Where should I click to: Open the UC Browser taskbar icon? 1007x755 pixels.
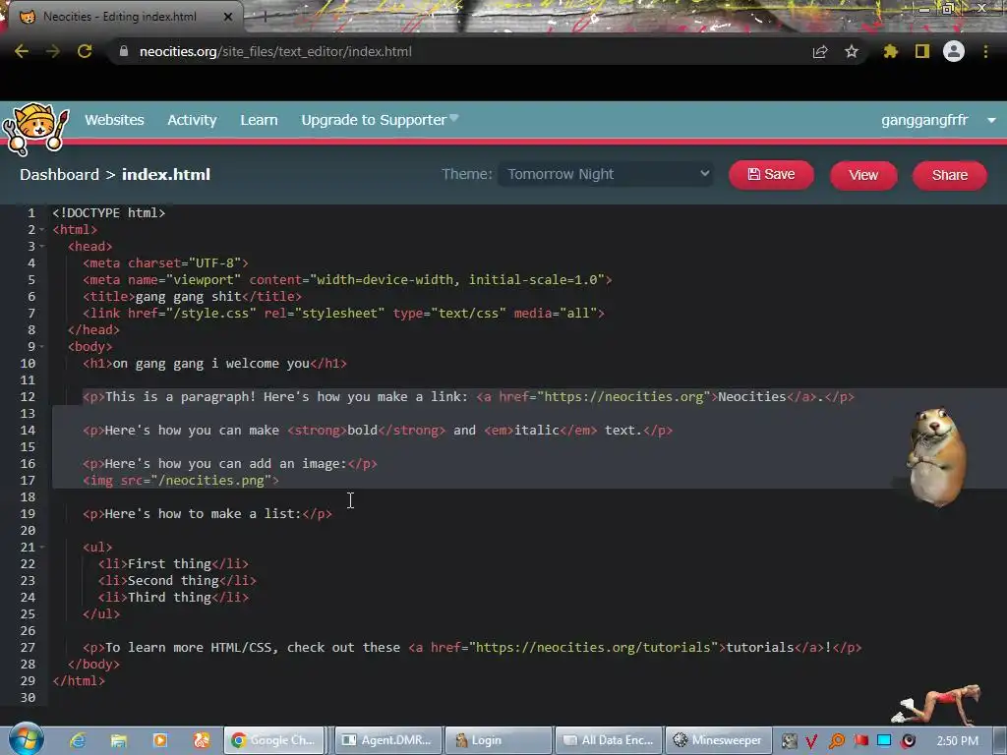pos(201,740)
